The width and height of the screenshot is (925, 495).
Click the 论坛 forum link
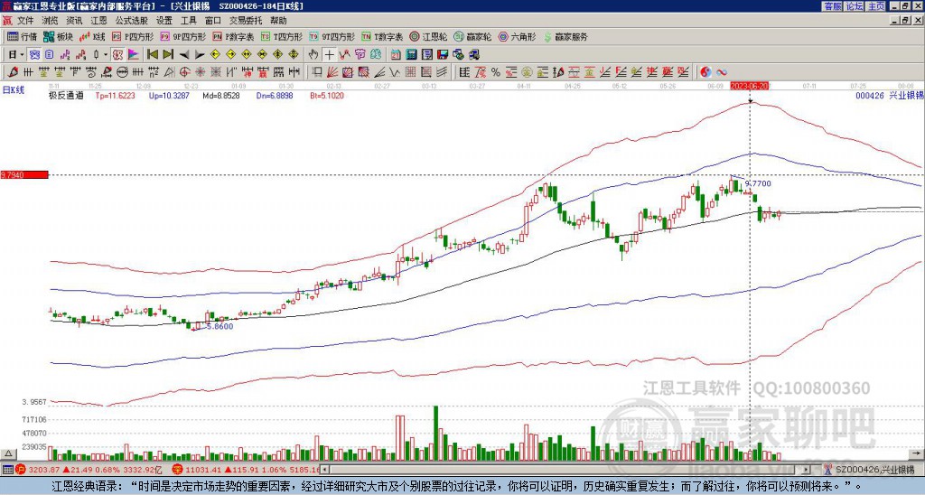[x=854, y=6]
